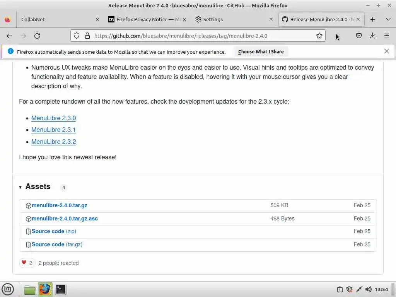Download menulibre-2.4.0.tar.gz.asc signature file

[x=65, y=218]
